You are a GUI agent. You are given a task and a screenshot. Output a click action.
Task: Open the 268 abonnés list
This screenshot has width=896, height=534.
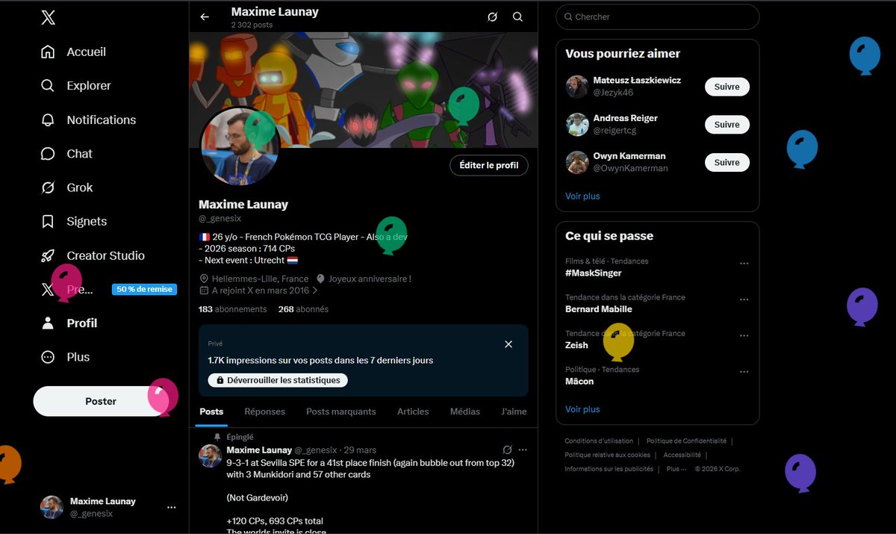303,309
